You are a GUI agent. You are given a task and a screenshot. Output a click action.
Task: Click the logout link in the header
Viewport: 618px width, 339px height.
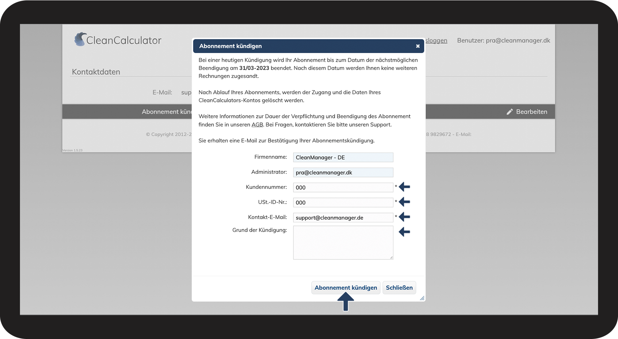click(436, 40)
